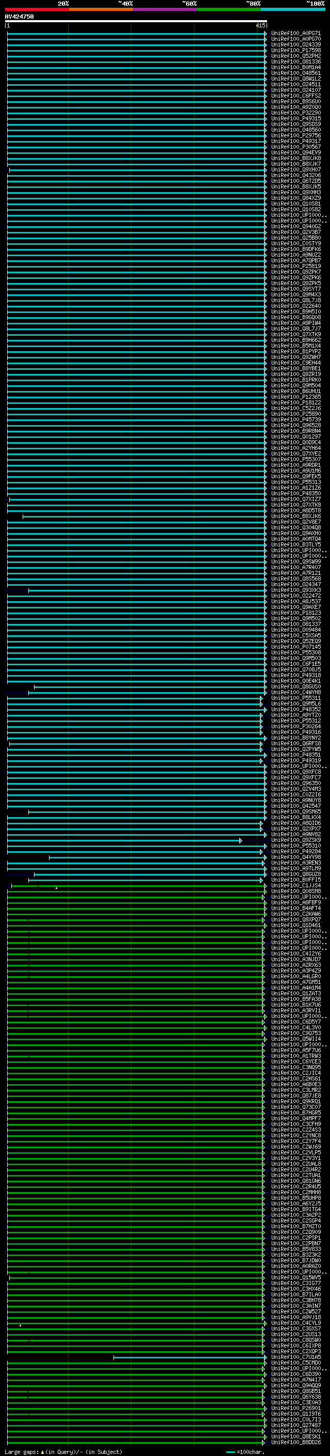Click the UniRef100_Q42547 label

point(296,806)
